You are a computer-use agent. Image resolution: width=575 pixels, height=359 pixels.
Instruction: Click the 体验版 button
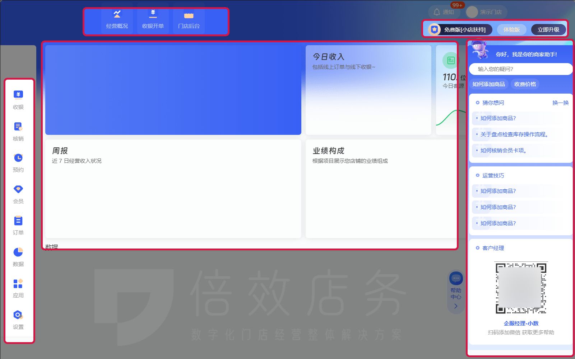click(511, 30)
